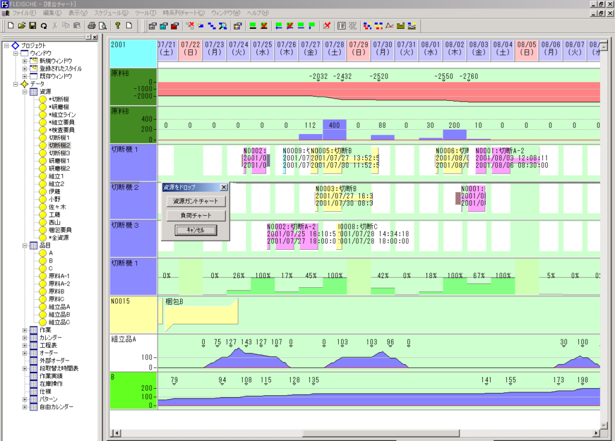
Task: Click the Open folder toolbar icon
Action: click(22, 26)
